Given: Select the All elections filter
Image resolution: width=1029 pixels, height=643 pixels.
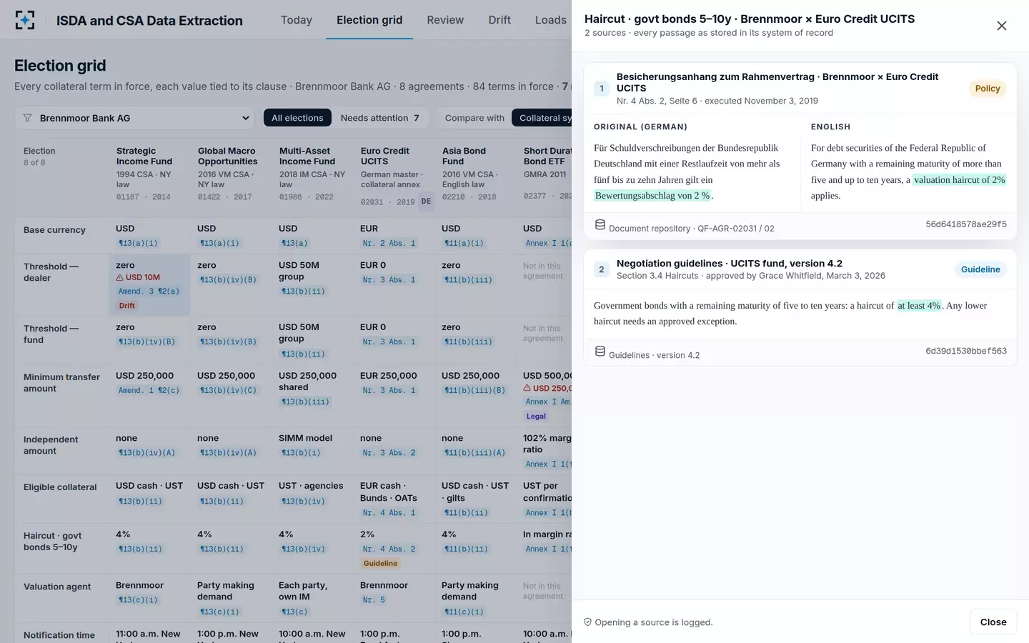Looking at the screenshot, I should 297,118.
